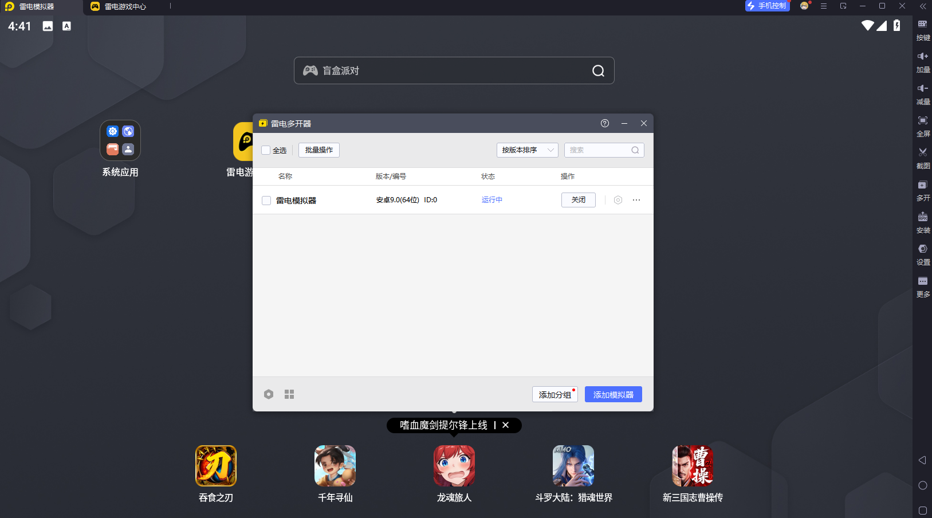
Task: Click the 4:41 clock in status bar
Action: point(19,26)
